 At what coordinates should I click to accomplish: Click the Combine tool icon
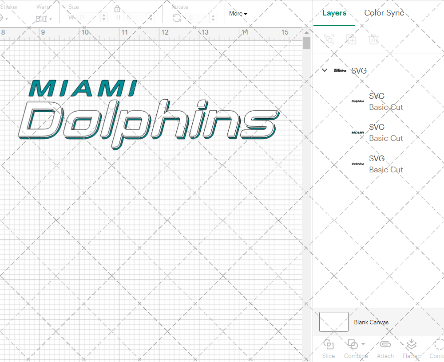coord(352,345)
